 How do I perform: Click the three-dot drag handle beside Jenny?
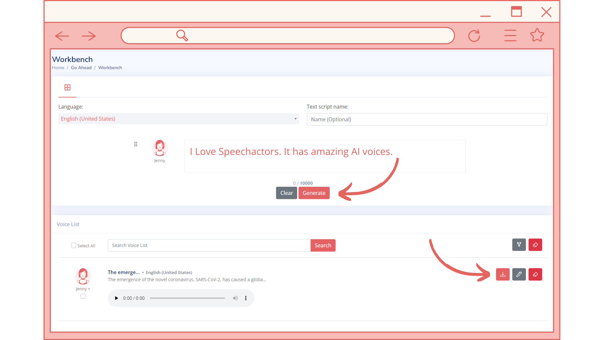pos(135,144)
